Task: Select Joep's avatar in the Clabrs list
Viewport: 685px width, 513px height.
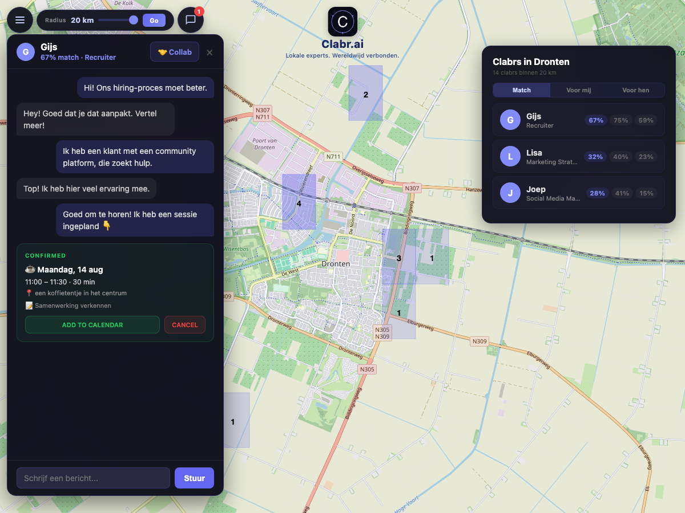Action: [510, 193]
